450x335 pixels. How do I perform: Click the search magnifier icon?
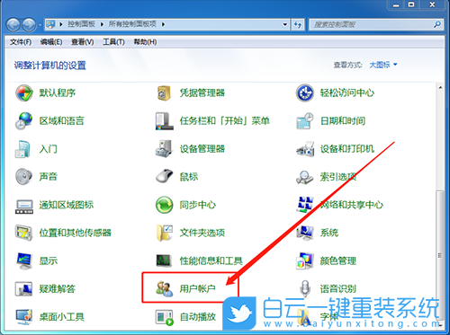click(x=437, y=24)
